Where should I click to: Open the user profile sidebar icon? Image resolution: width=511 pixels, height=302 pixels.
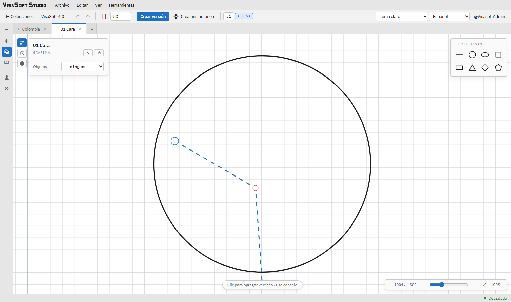pos(6,78)
